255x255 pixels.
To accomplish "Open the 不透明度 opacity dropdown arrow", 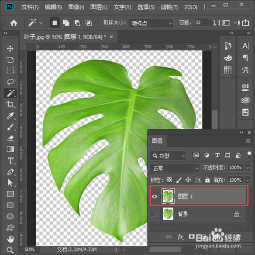I will point(248,168).
